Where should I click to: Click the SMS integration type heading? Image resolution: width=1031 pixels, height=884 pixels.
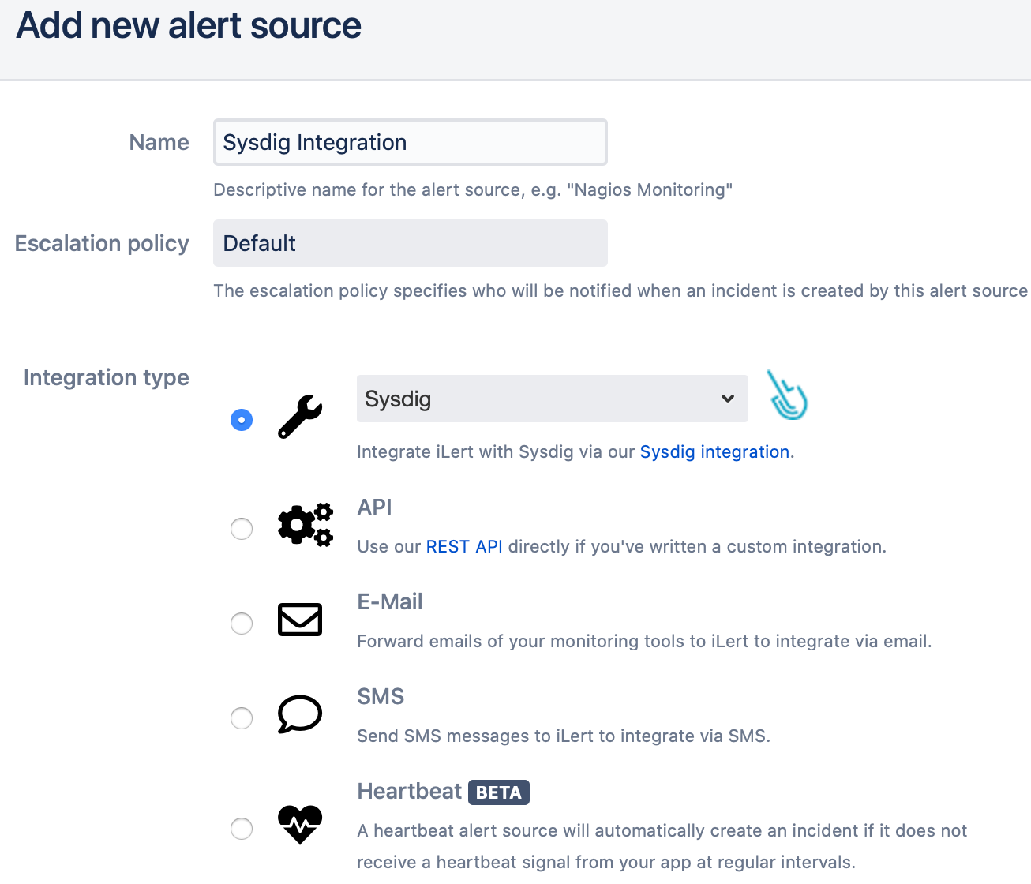click(381, 697)
